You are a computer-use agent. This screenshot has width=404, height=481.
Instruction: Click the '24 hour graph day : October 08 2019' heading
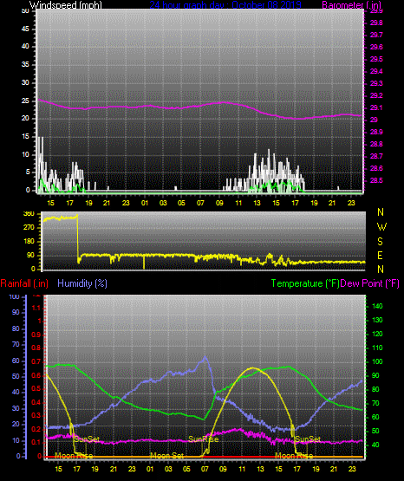click(x=225, y=5)
